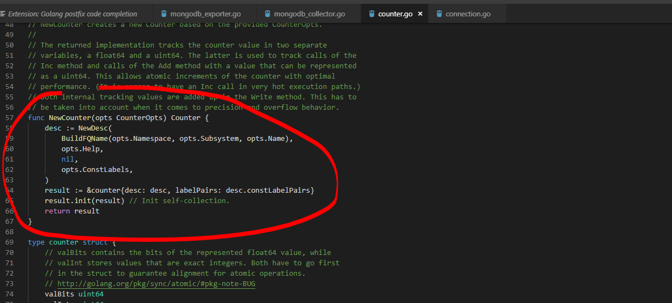Close the counter.go tab

(420, 14)
